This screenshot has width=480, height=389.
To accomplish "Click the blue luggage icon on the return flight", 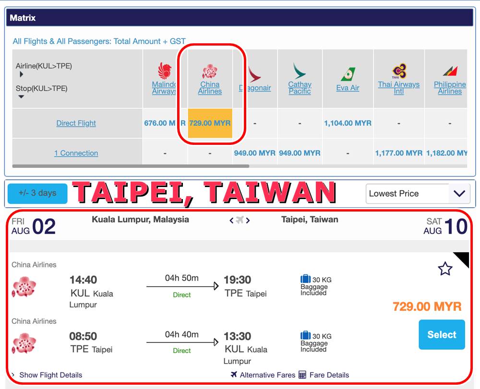I will tap(305, 335).
